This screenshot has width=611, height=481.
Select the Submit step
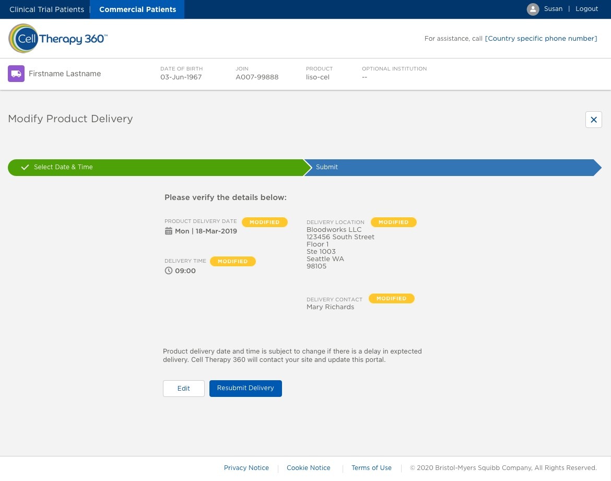(x=453, y=168)
